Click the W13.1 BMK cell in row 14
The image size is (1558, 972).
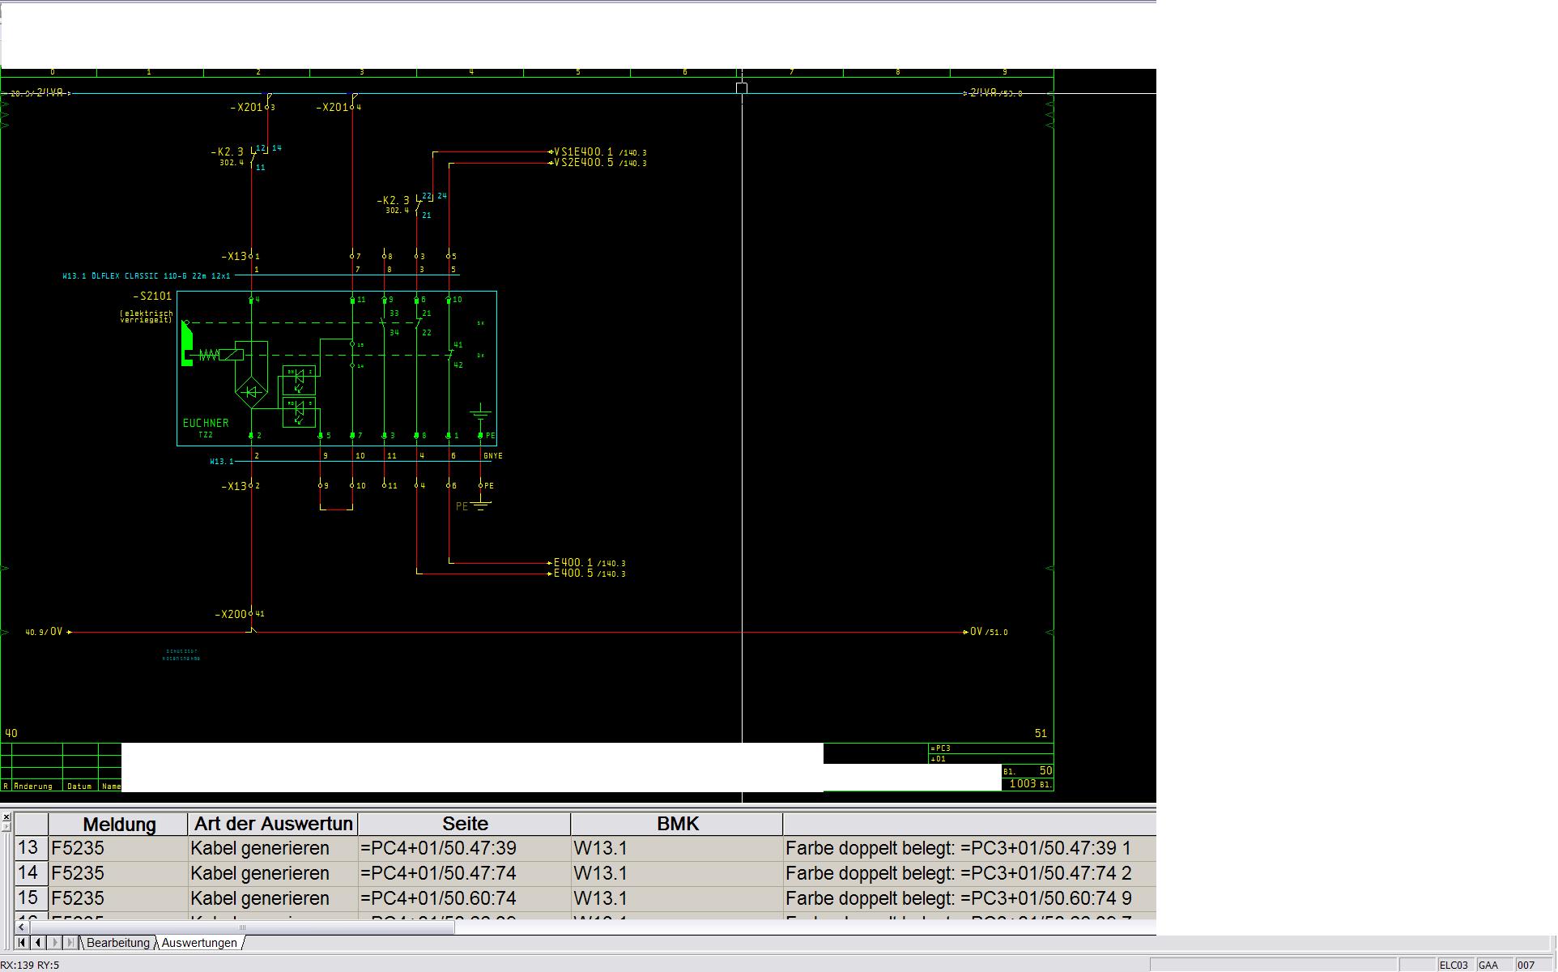pyautogui.click(x=677, y=873)
